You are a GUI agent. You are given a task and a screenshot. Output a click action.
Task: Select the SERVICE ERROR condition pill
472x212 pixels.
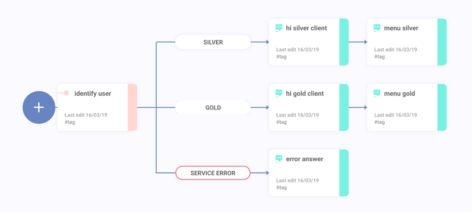pos(213,173)
